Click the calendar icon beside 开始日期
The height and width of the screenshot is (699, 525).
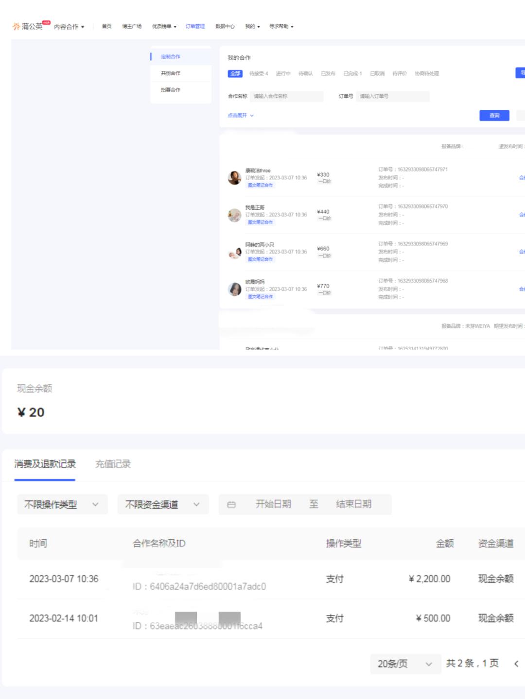tap(232, 504)
